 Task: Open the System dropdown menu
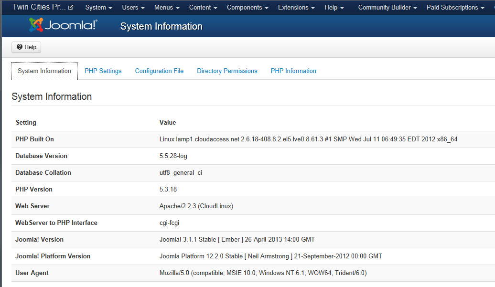tap(98, 8)
